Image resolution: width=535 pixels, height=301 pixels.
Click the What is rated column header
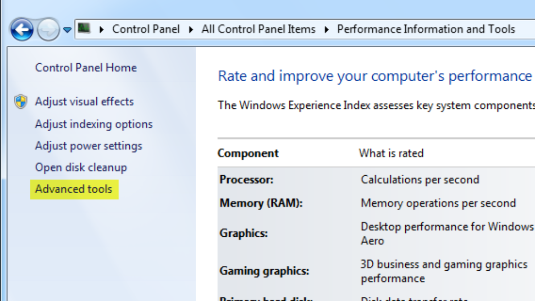(391, 153)
